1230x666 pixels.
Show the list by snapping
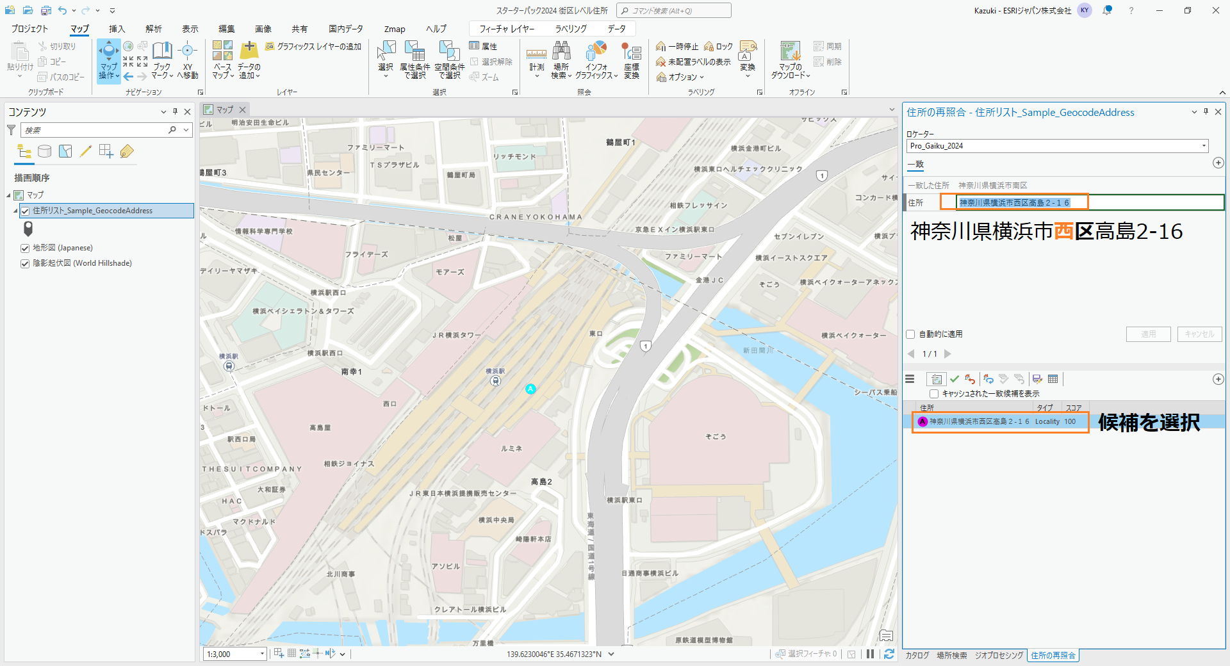point(106,151)
